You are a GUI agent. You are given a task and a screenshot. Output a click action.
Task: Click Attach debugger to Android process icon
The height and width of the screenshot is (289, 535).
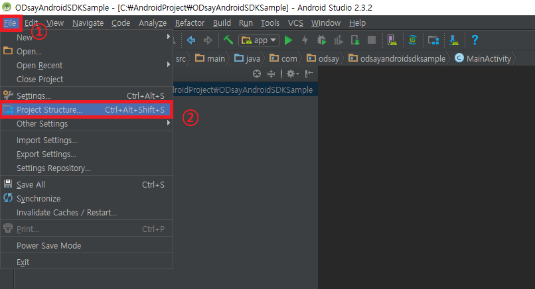coord(355,40)
